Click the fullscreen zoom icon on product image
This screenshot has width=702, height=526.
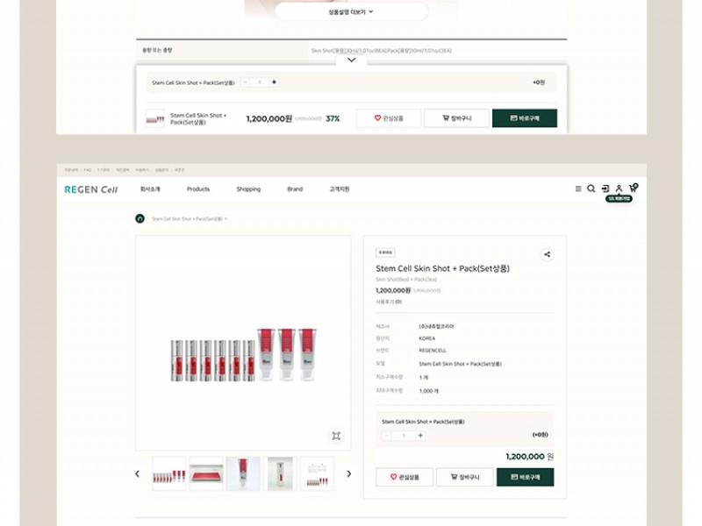coord(335,436)
